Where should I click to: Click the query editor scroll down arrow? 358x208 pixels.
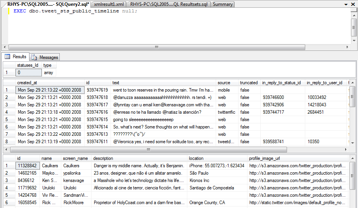point(354,41)
